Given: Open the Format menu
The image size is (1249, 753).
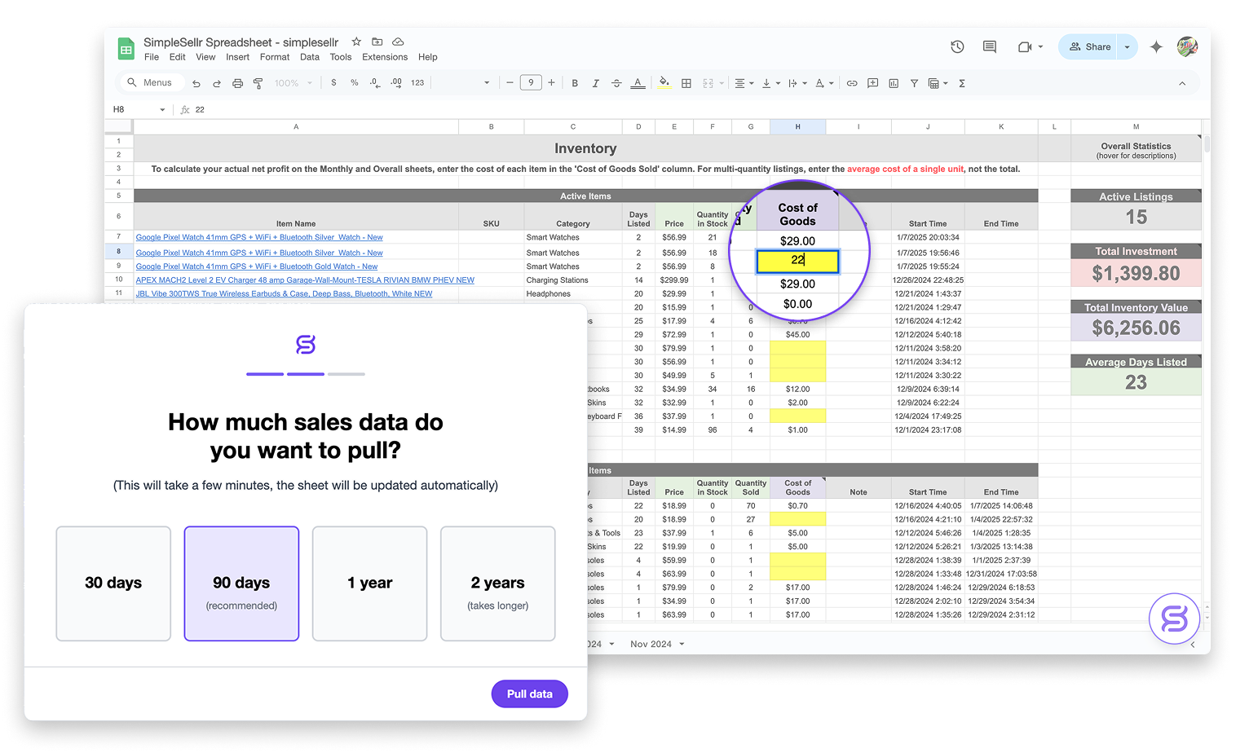Looking at the screenshot, I should pyautogui.click(x=275, y=57).
